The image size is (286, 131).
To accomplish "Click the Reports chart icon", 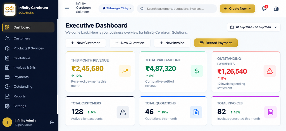I will [x=7, y=96].
